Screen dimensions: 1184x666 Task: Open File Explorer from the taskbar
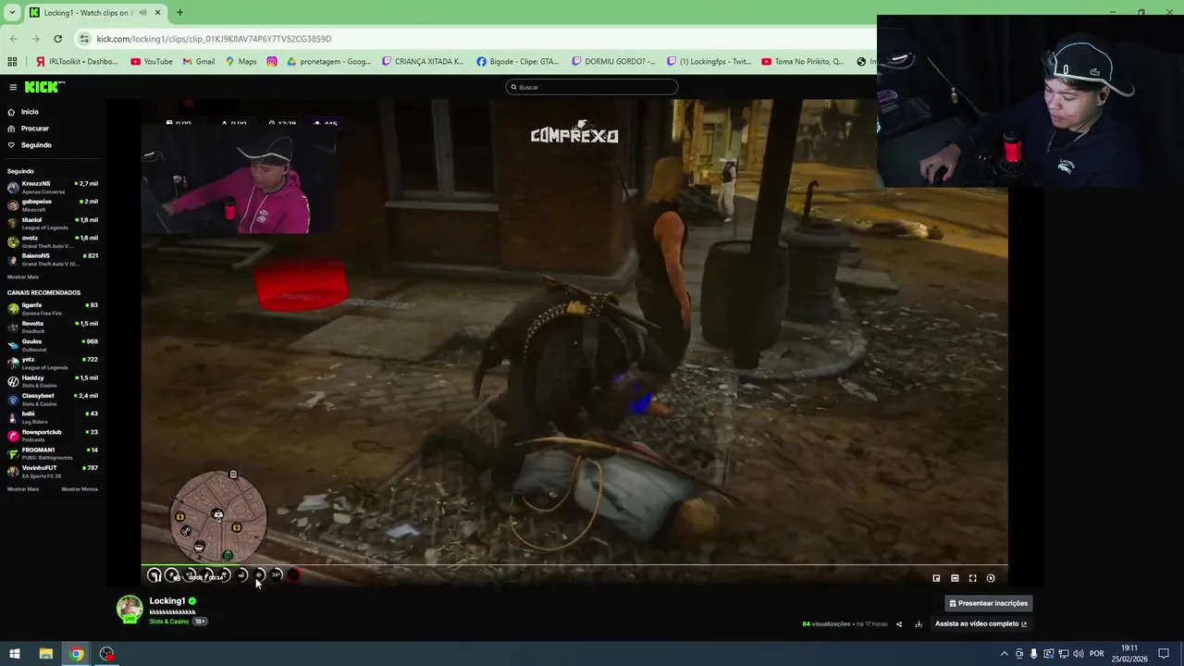(x=45, y=654)
